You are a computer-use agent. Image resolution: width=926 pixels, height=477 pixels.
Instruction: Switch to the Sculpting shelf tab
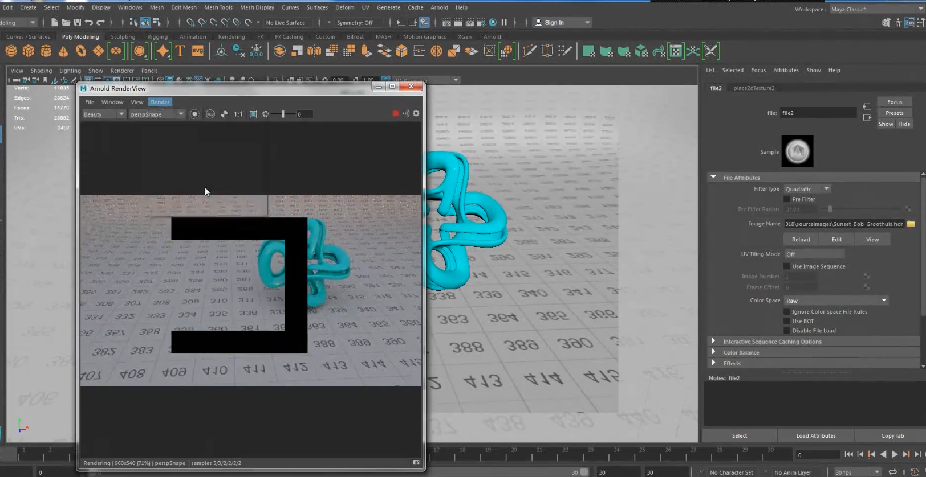click(123, 36)
